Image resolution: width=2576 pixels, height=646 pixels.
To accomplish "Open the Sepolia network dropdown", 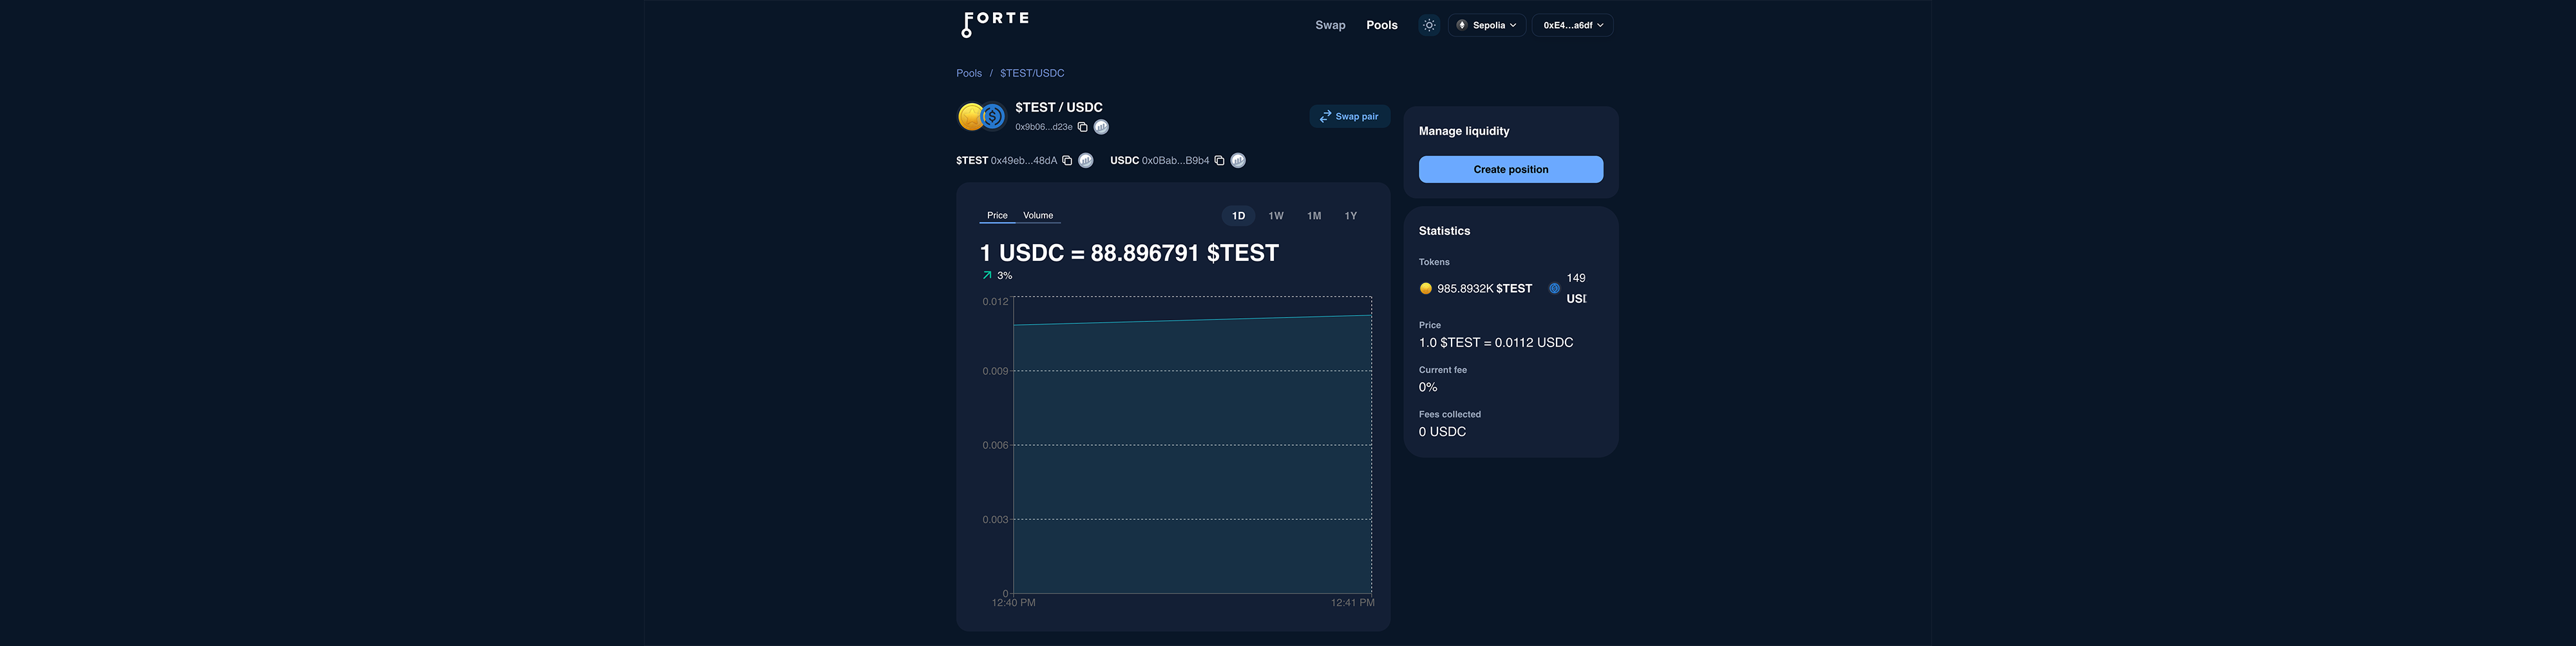I will (1487, 24).
